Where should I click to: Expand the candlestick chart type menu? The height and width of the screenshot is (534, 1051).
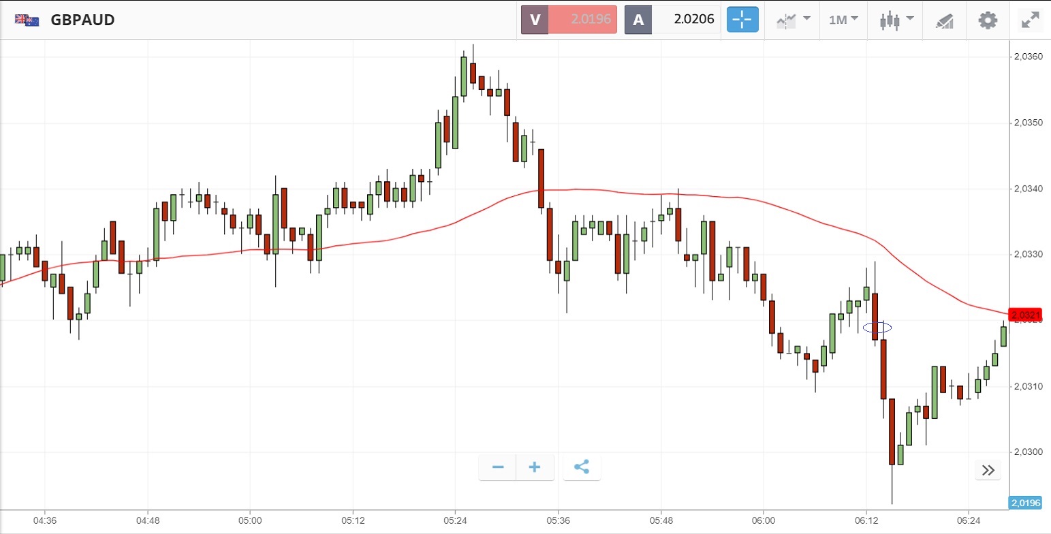(x=896, y=20)
